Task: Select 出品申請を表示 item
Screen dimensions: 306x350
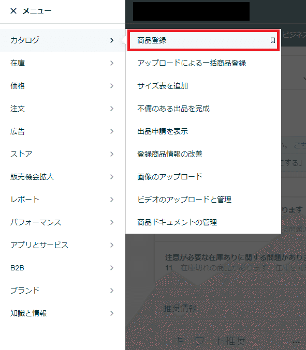Action: pyautogui.click(x=163, y=131)
